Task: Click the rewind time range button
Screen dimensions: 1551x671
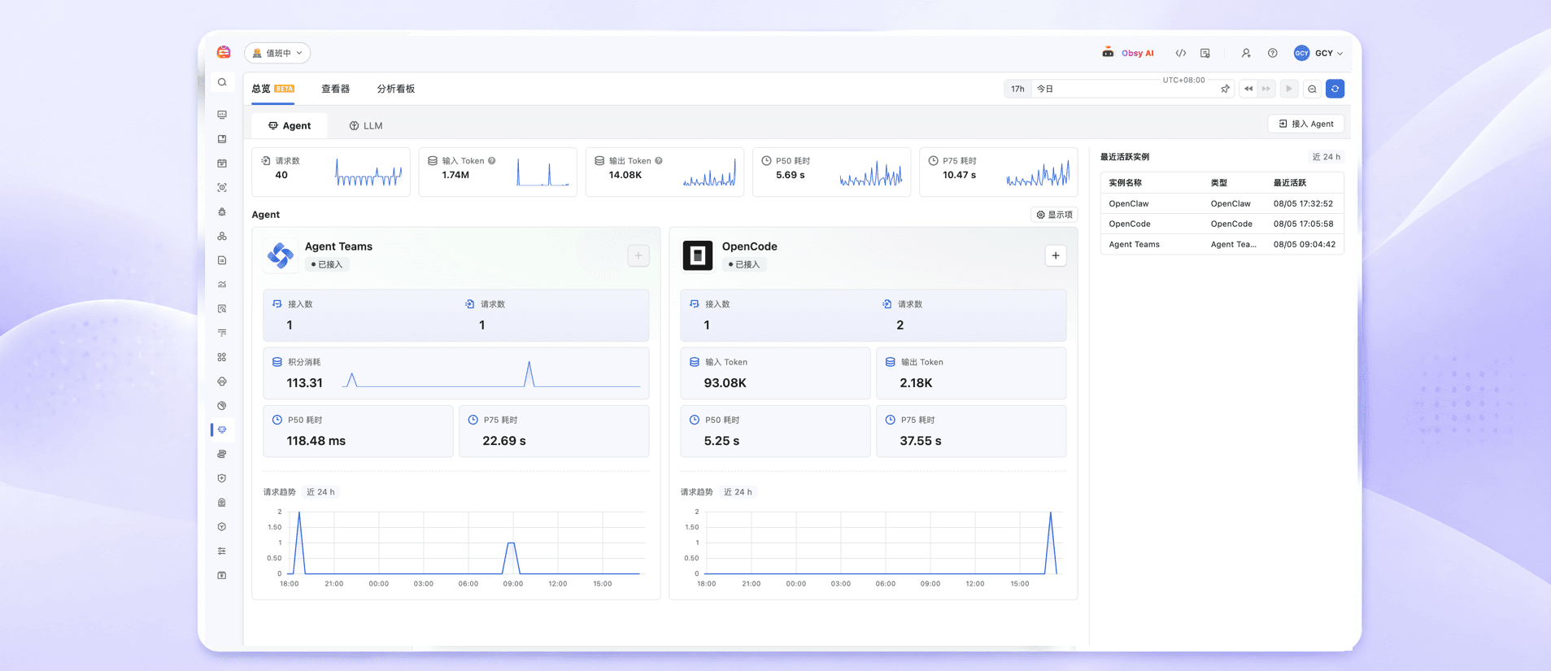Action: coord(1248,89)
